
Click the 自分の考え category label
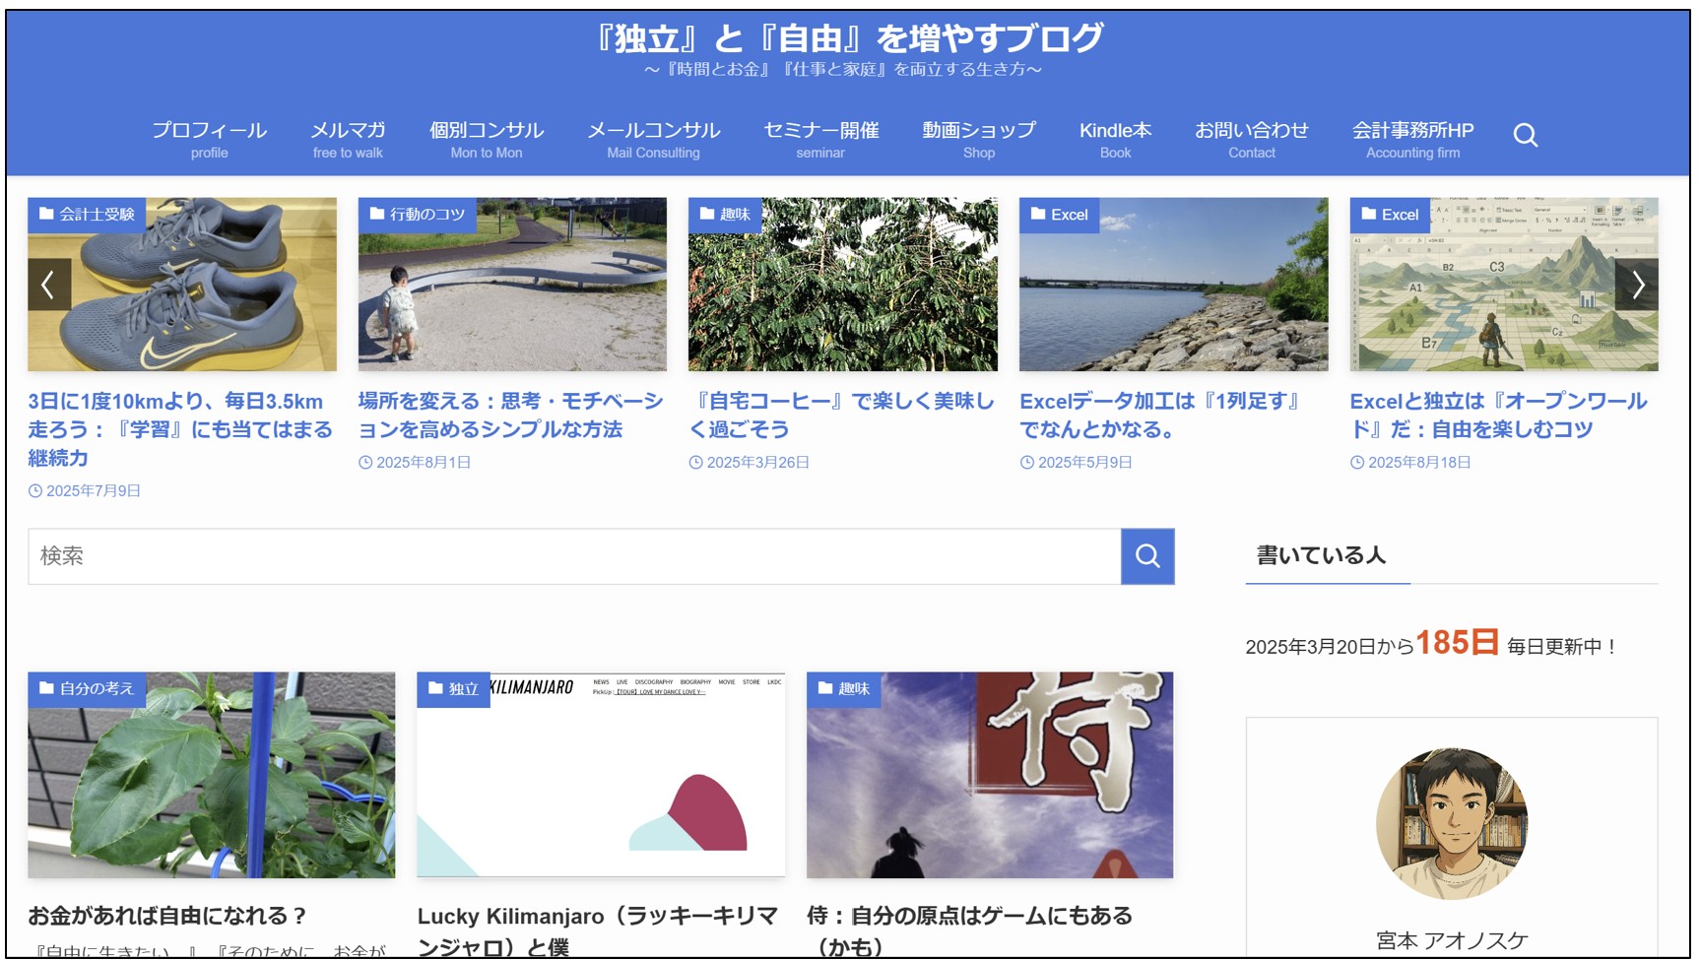tap(87, 689)
